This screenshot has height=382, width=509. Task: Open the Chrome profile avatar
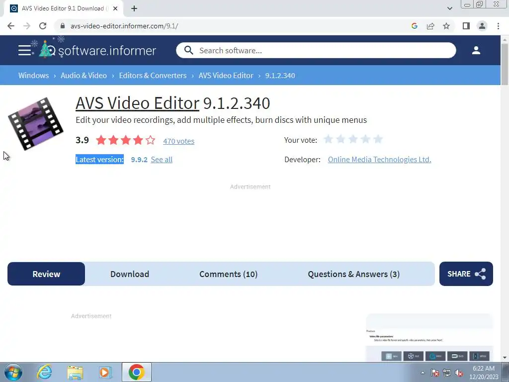click(482, 26)
